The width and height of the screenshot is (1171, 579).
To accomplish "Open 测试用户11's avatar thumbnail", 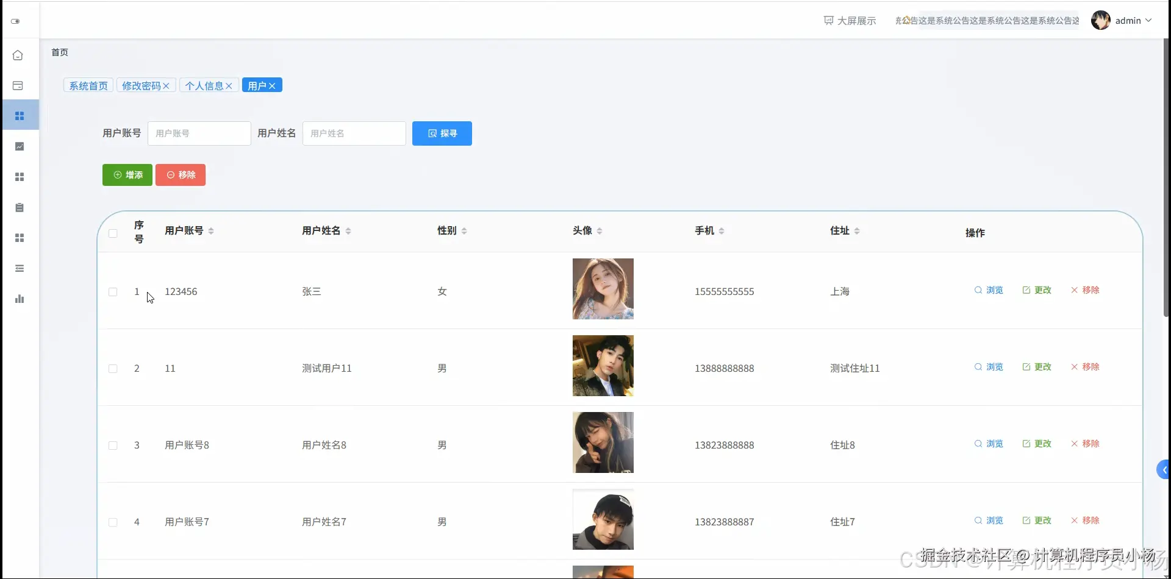I will (x=603, y=366).
